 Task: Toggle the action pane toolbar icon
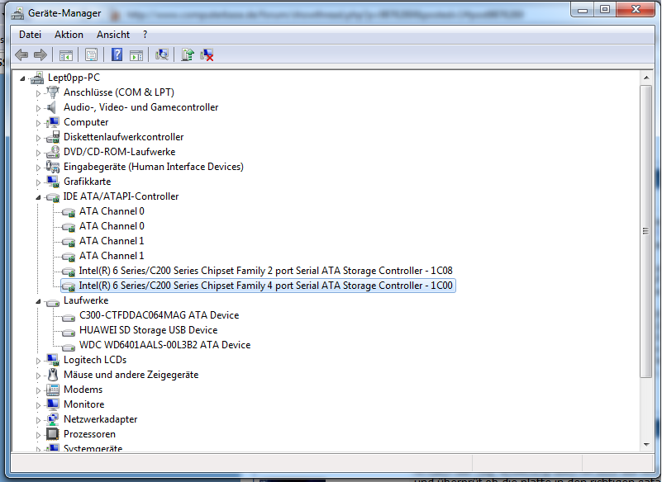136,54
